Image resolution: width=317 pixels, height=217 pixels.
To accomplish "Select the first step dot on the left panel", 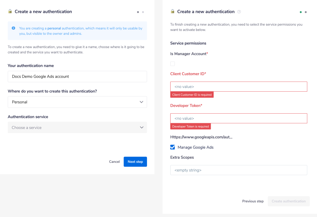I will click(x=138, y=12).
